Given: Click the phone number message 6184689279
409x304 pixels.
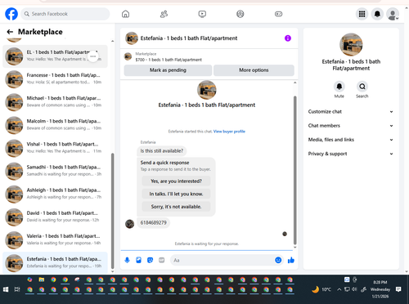Looking at the screenshot, I should [x=153, y=223].
